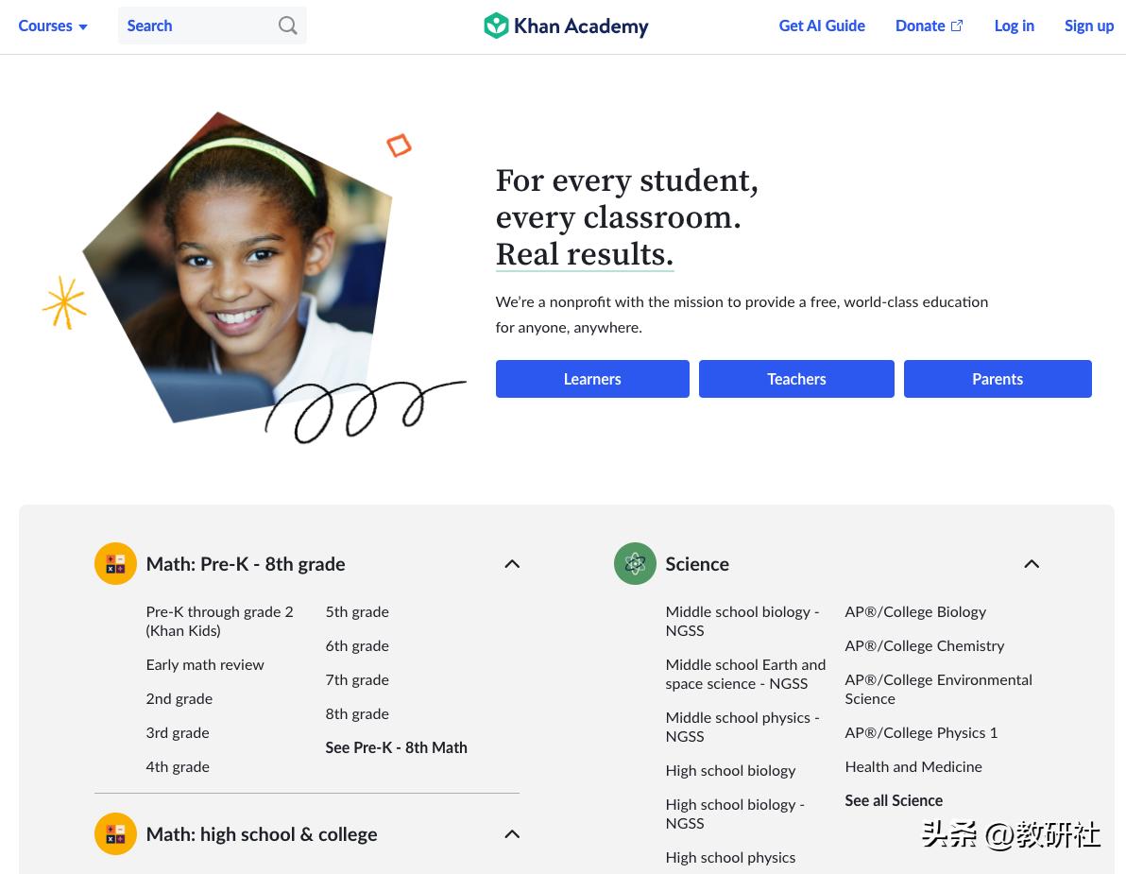Collapse the Science section
The width and height of the screenshot is (1126, 874).
pos(1032,564)
